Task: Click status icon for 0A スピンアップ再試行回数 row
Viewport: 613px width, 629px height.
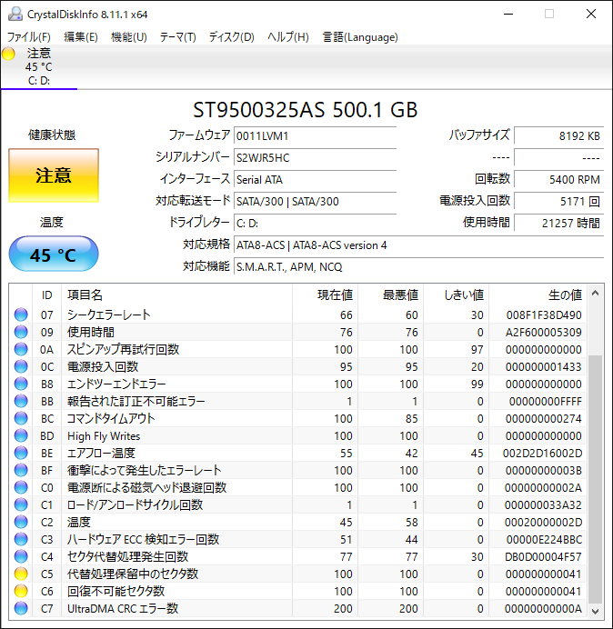Action: 21,349
